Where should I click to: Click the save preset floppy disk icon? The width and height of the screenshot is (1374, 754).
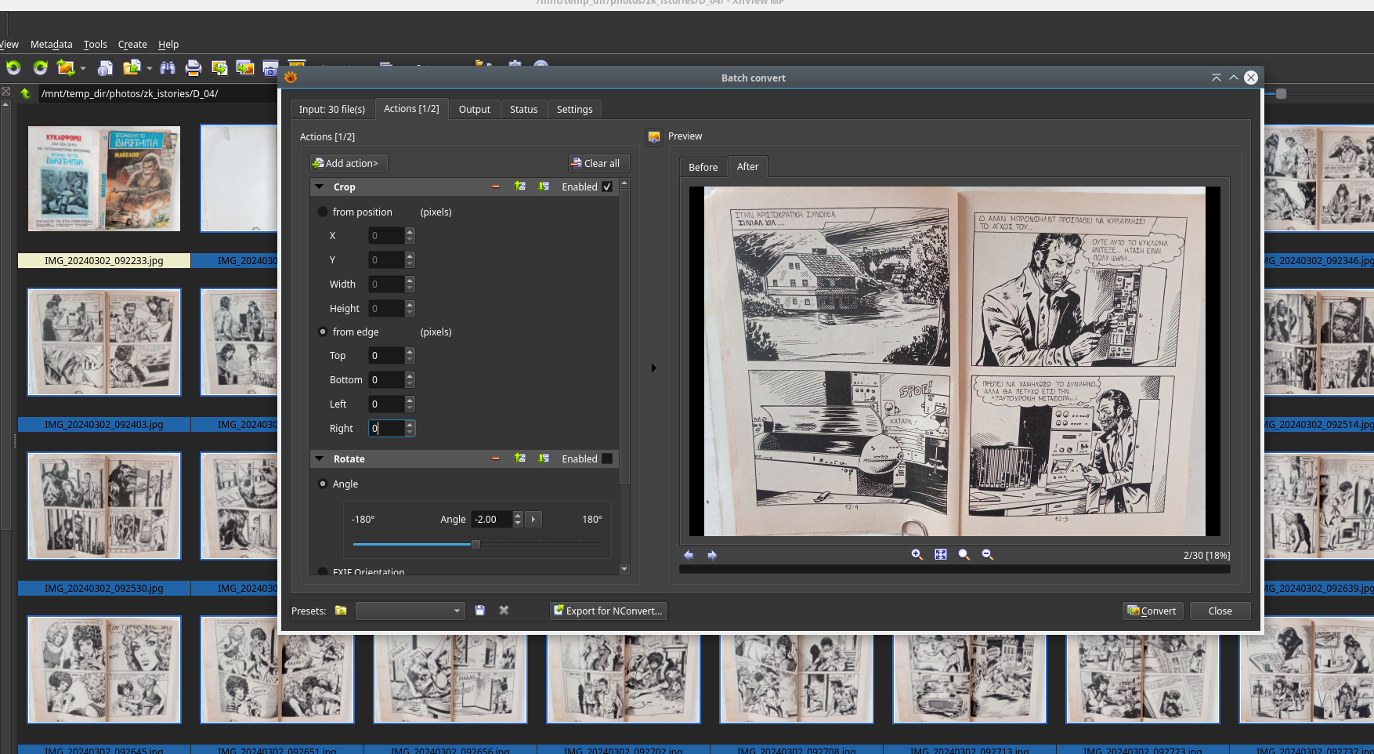click(x=480, y=611)
